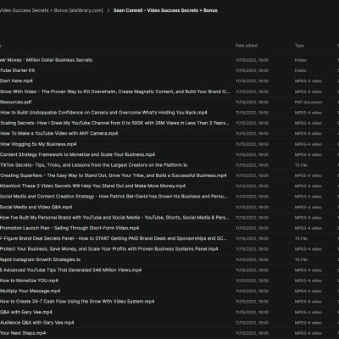Viewport: 339px width, 339px height.
Task: Click the date cell in Your Next Steps.mp4 row
Action: click(x=252, y=333)
